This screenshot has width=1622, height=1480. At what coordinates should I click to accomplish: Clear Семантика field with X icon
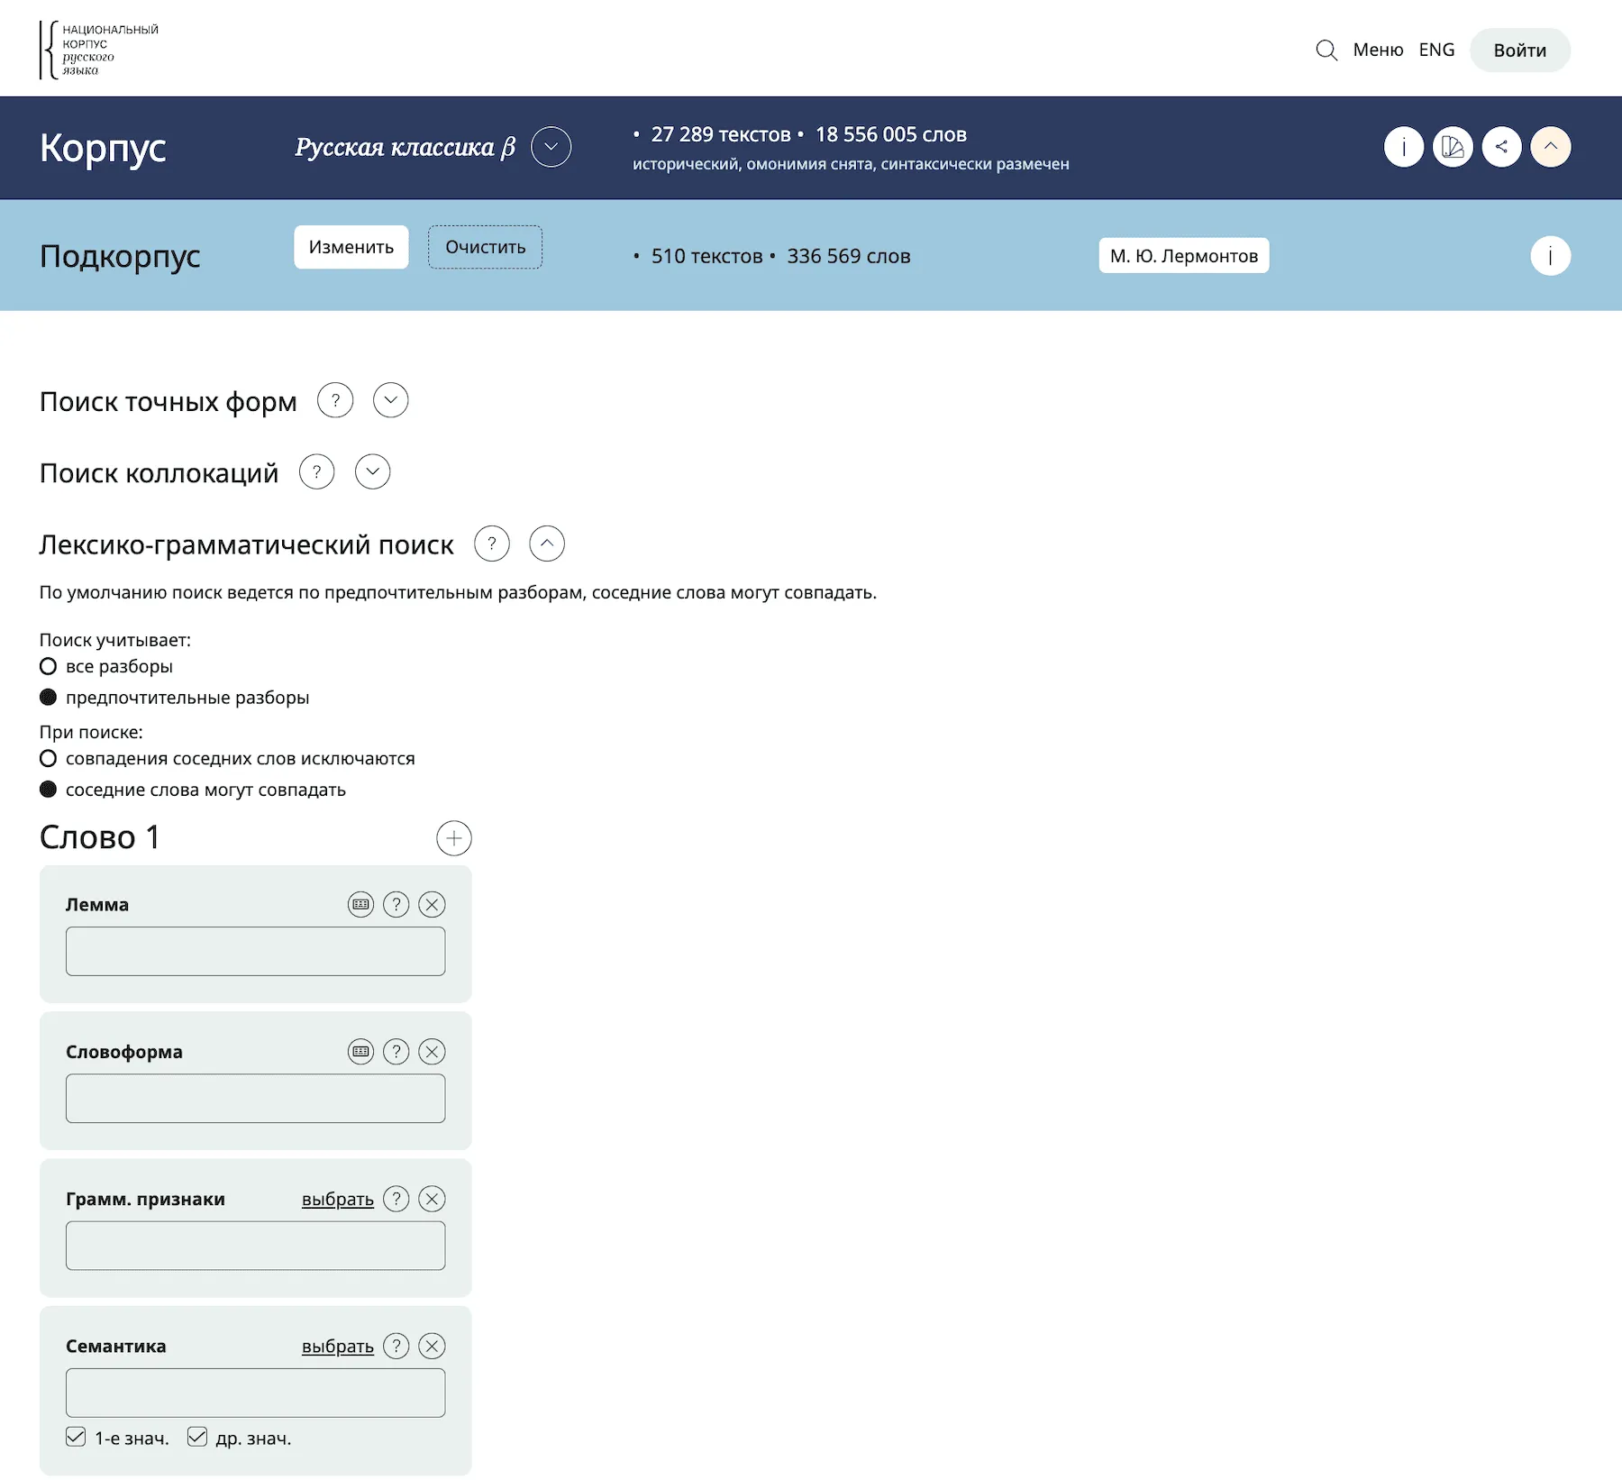pos(433,1347)
